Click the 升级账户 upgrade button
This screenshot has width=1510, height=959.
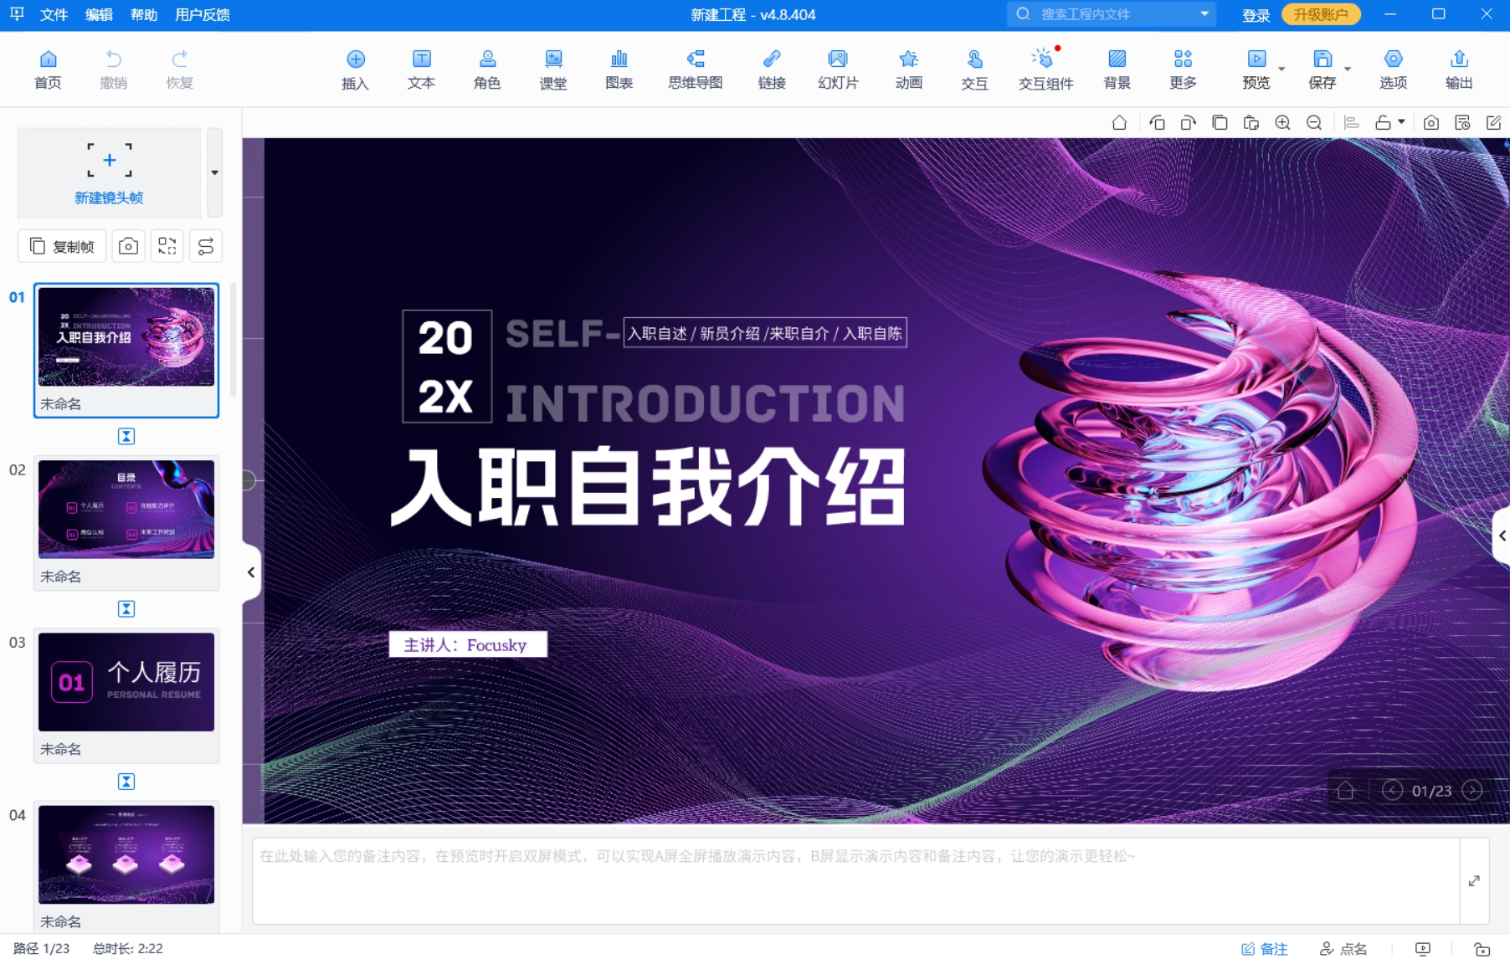click(1321, 14)
